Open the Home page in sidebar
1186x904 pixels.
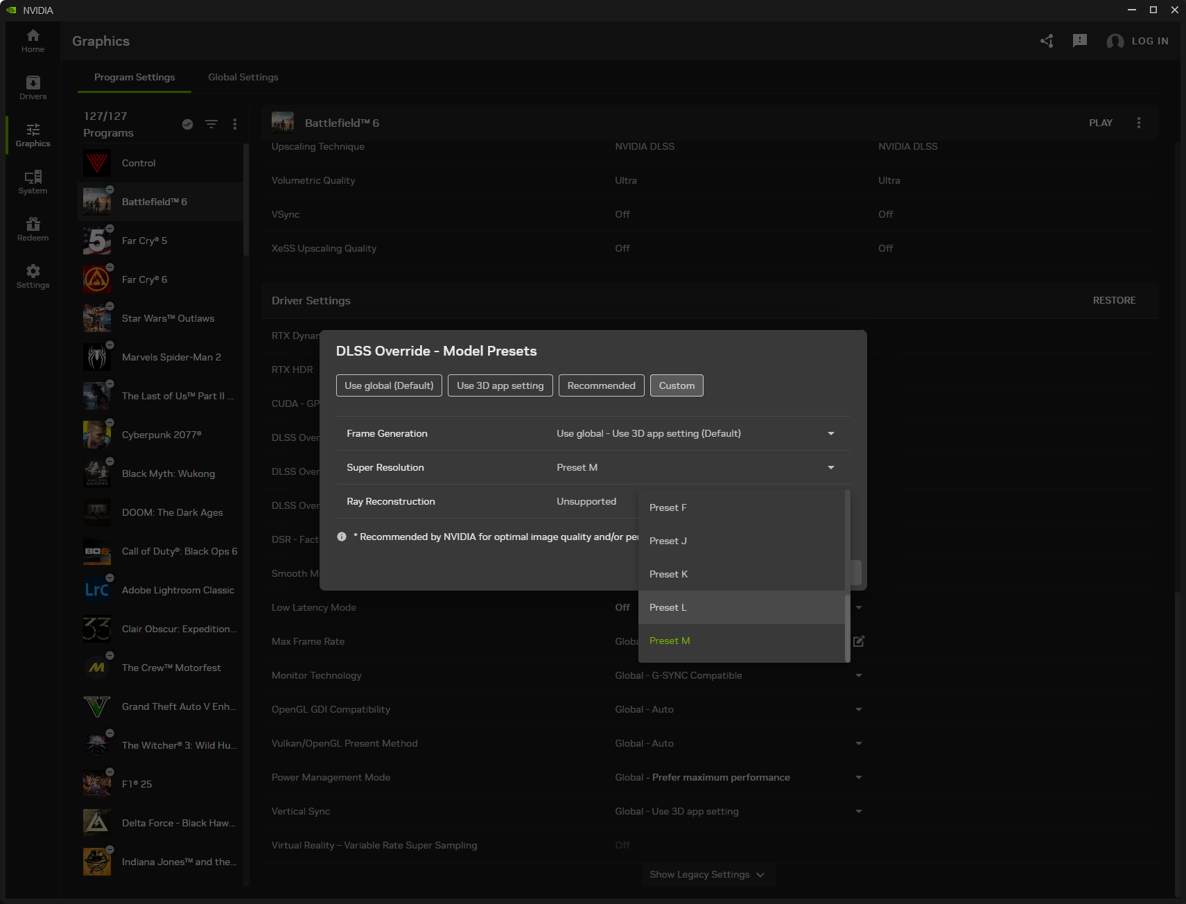pyautogui.click(x=33, y=41)
